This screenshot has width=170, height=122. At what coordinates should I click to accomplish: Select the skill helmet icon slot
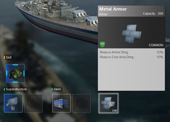click(15, 73)
